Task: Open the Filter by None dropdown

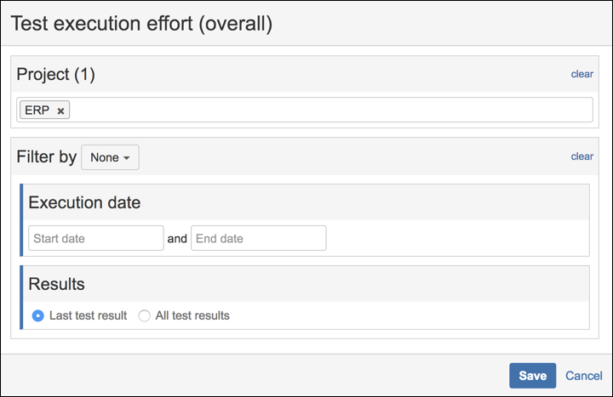Action: pos(110,157)
